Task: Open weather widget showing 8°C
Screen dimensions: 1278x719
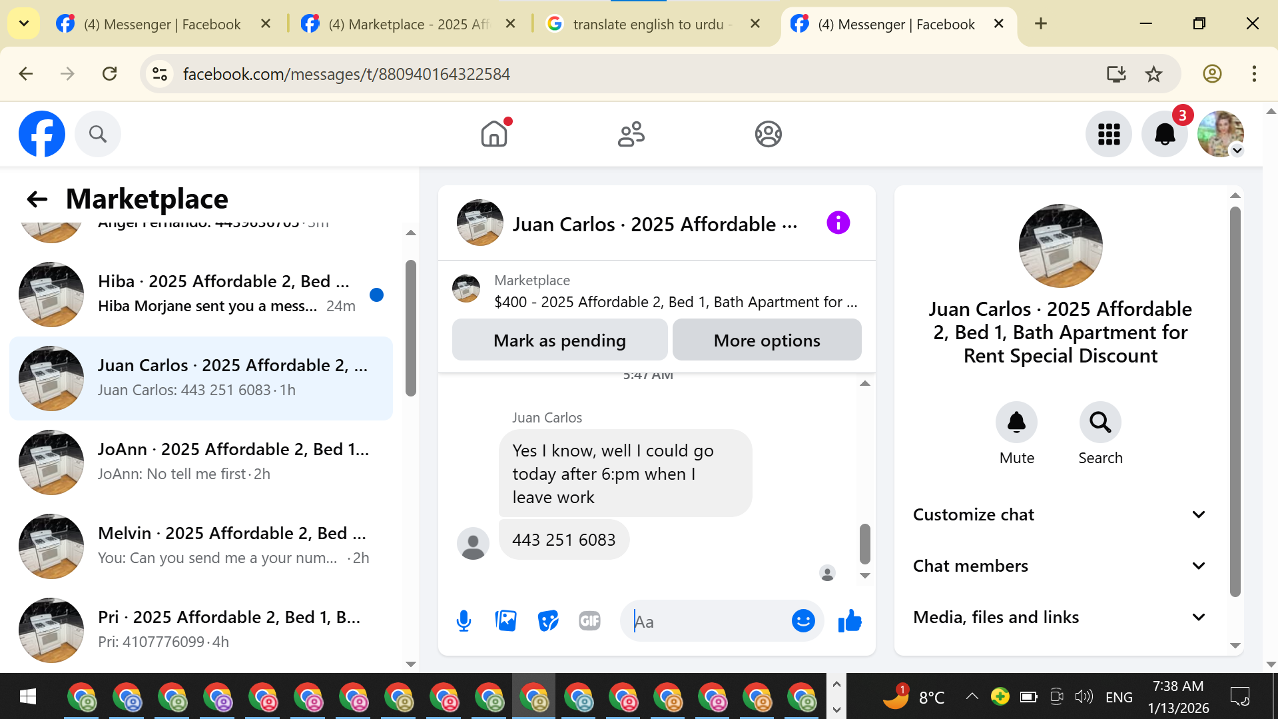Action: [914, 696]
